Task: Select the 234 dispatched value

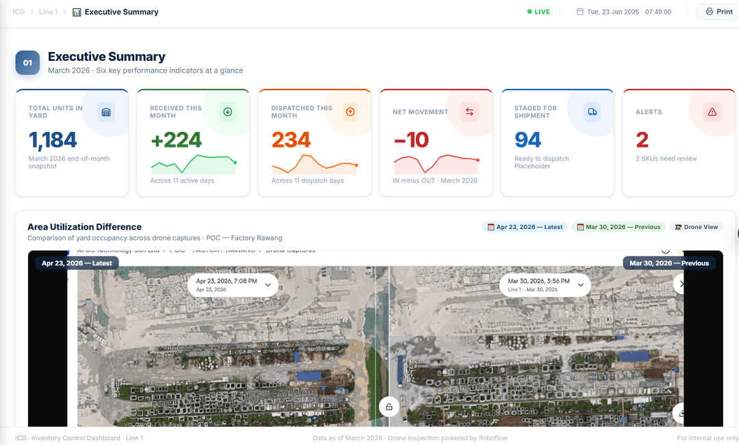Action: [x=291, y=140]
